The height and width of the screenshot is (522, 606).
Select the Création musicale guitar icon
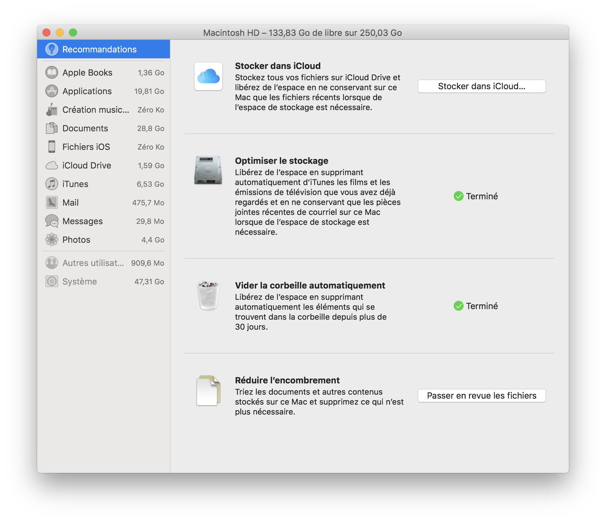coord(52,110)
